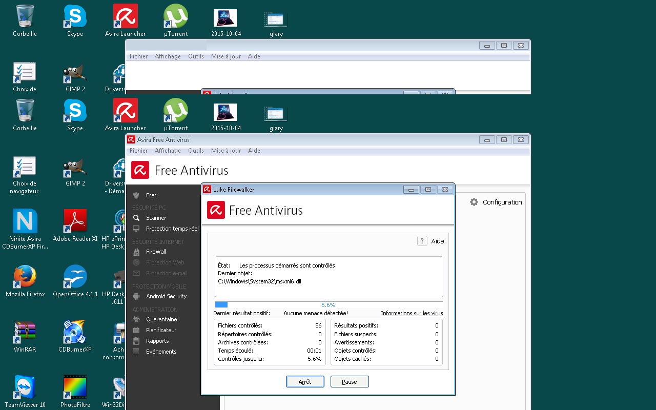This screenshot has width=656, height=410.
Task: Open the Scanner section magnifier icon
Action: (136, 218)
